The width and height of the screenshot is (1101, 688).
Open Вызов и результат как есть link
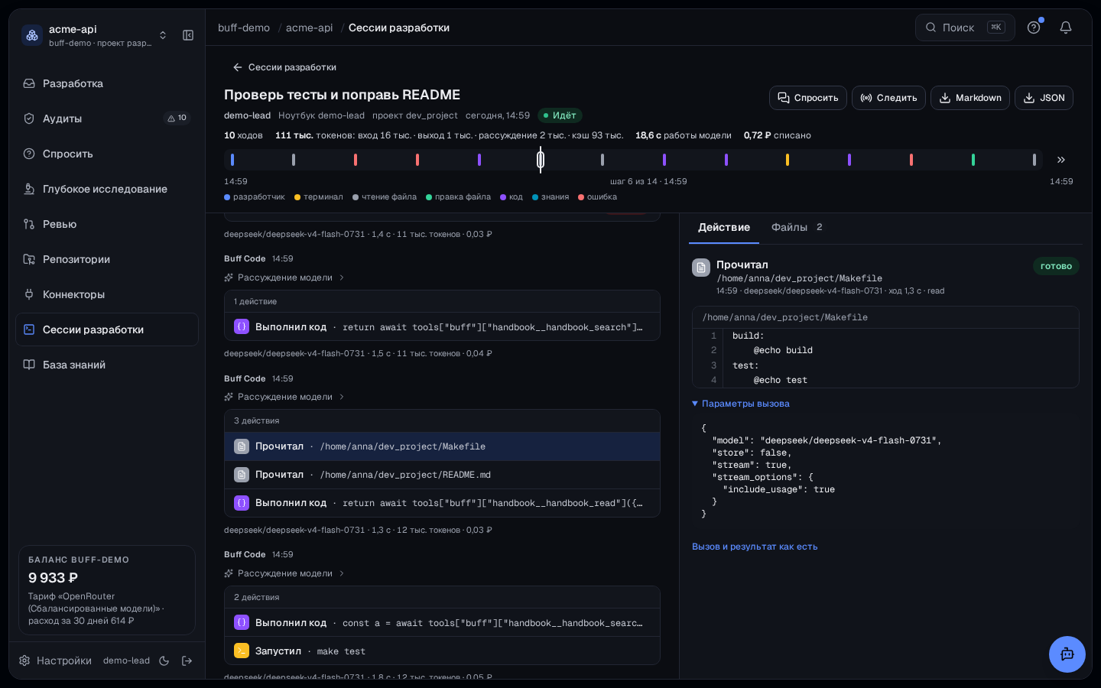tap(755, 547)
